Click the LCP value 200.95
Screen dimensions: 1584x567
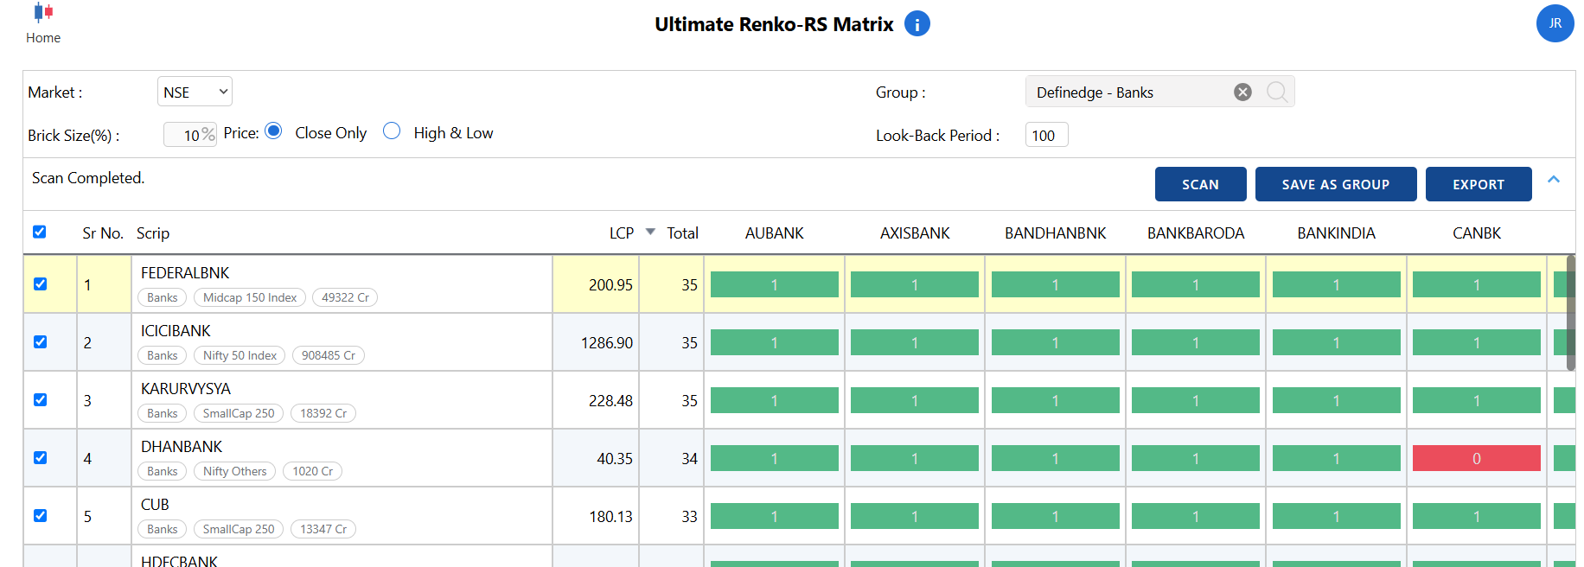pyautogui.click(x=610, y=285)
